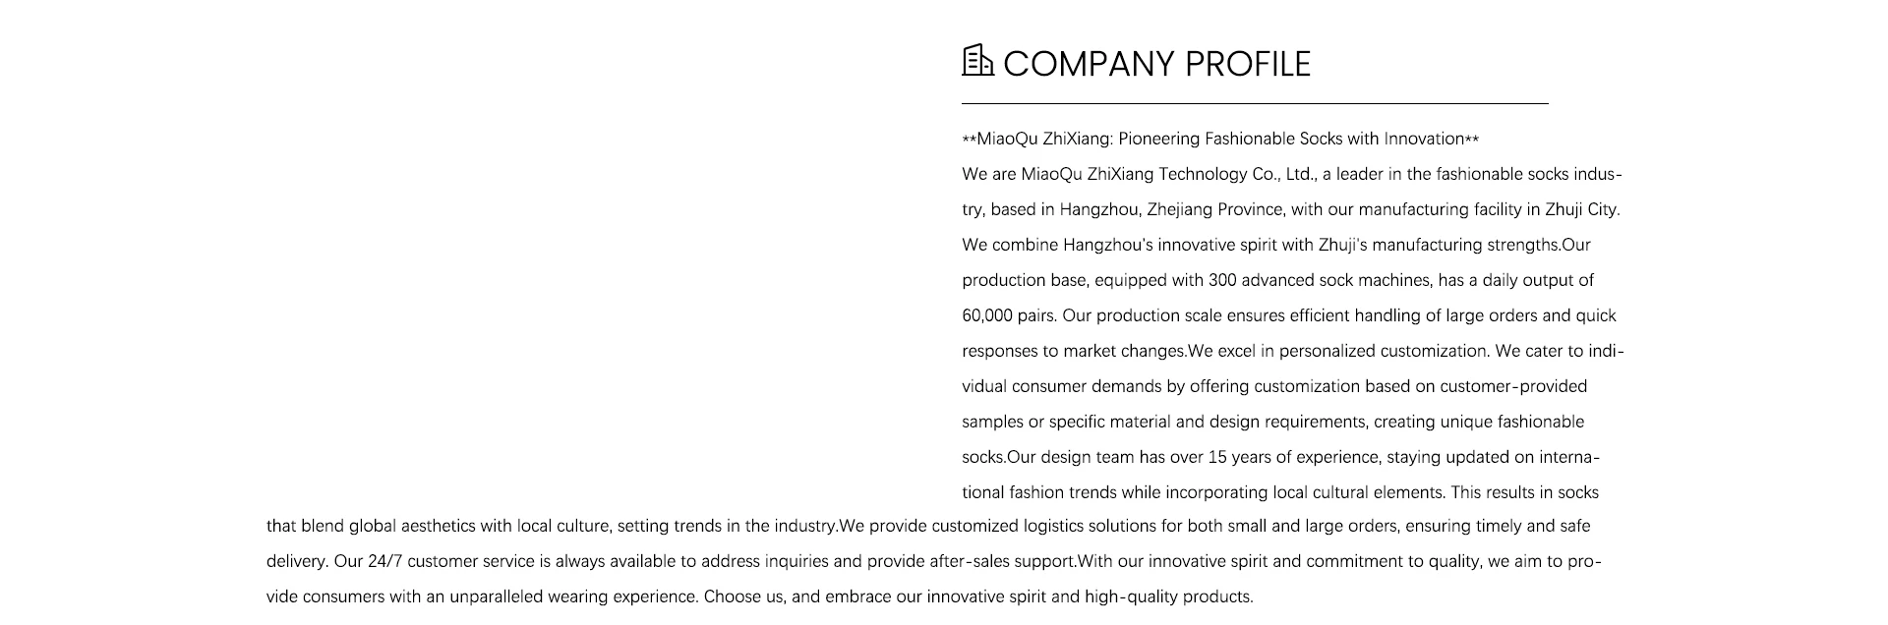Click the '60,000 pairs' figure
The width and height of the screenshot is (1888, 625).
click(1008, 315)
